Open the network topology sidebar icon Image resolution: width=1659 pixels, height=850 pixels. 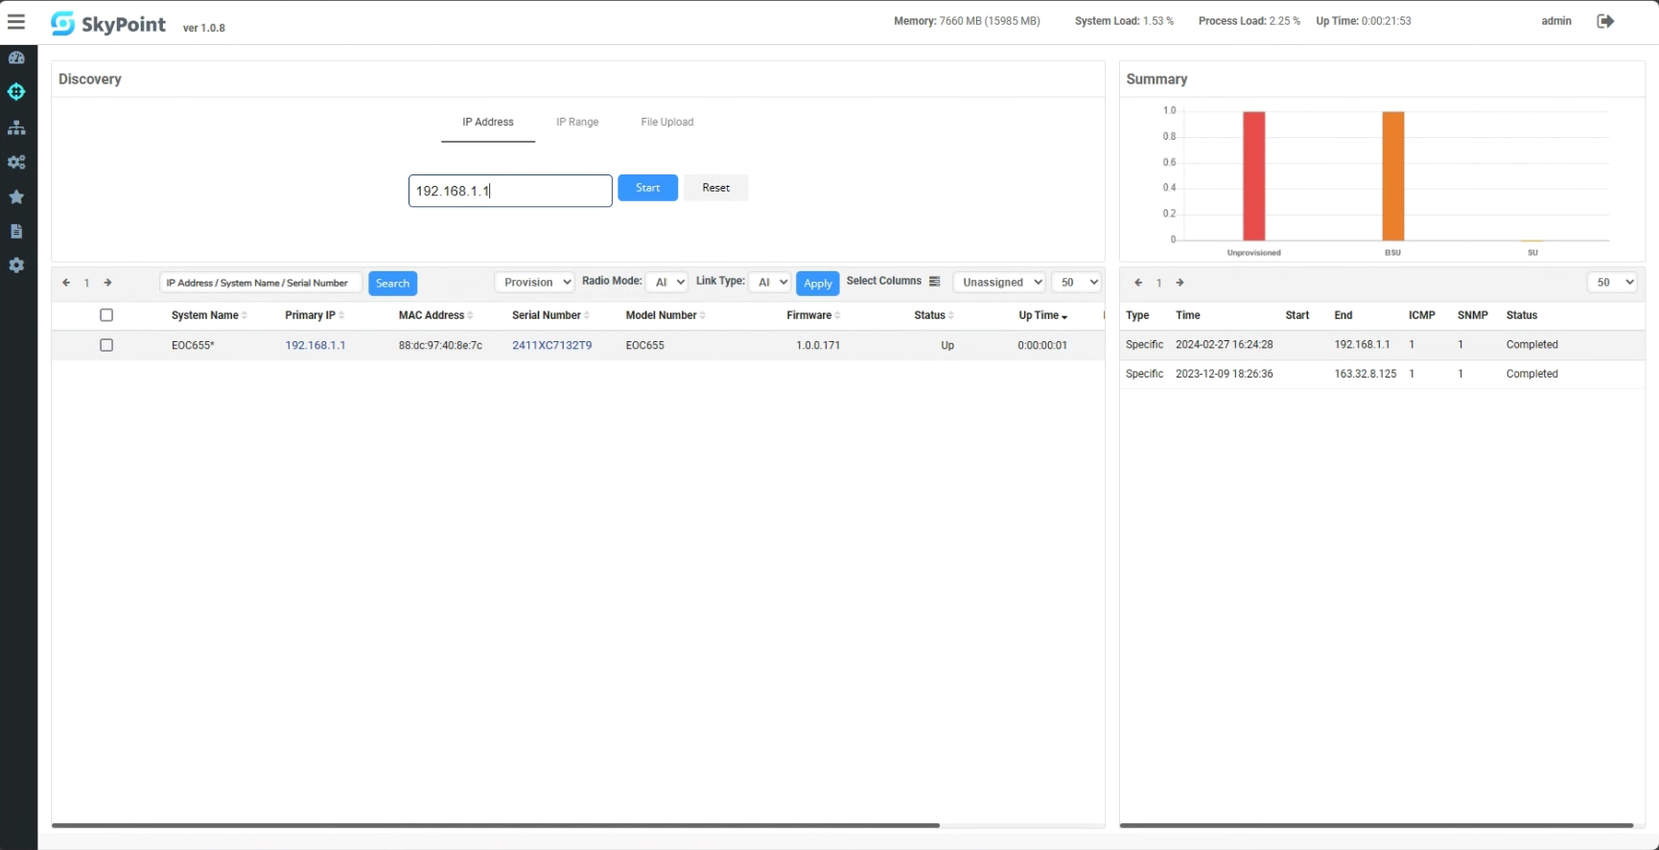[16, 127]
